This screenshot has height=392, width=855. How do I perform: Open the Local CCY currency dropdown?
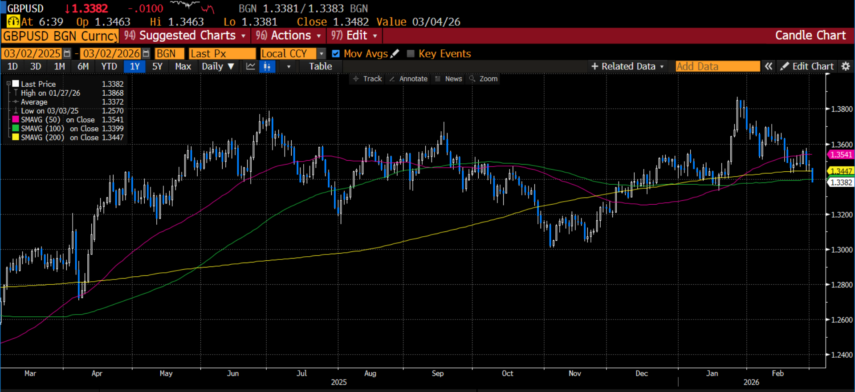[322, 54]
